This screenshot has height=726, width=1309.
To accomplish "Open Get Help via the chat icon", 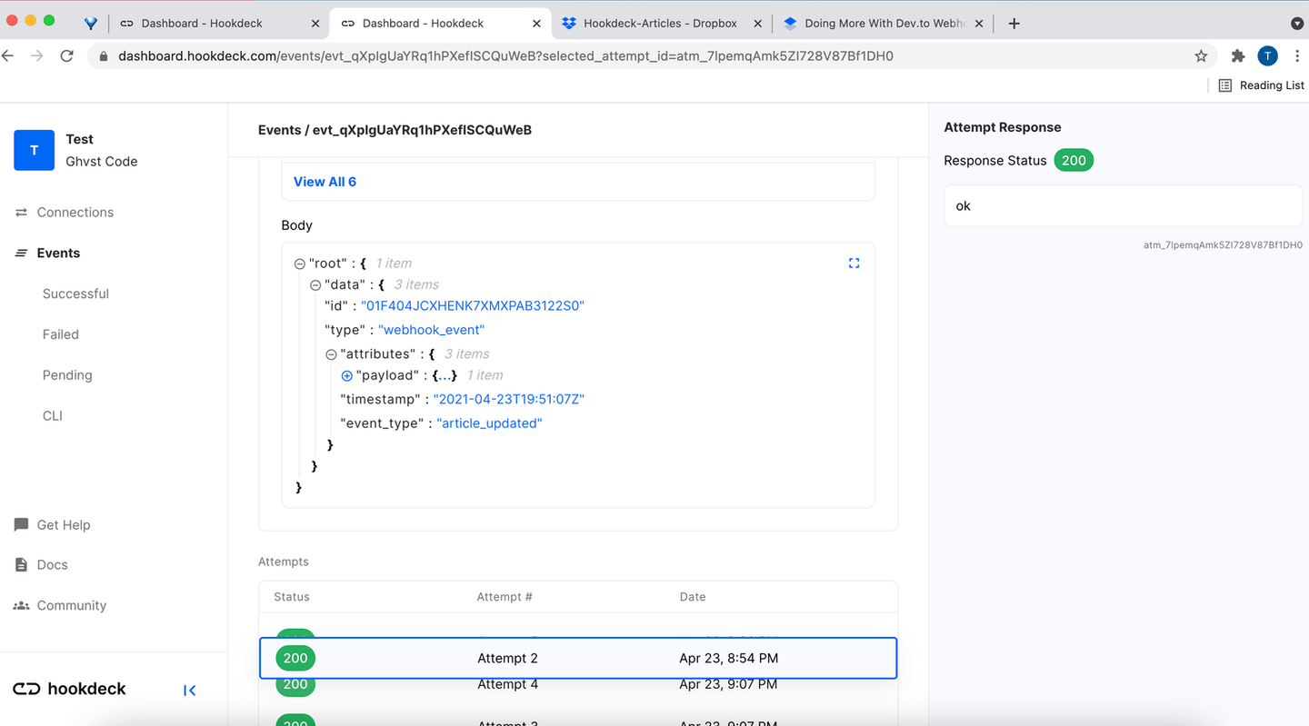I will tap(21, 524).
